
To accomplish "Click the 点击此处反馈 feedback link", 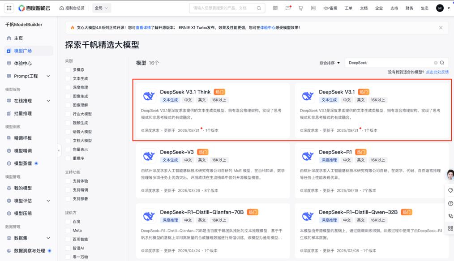I will coord(437,72).
